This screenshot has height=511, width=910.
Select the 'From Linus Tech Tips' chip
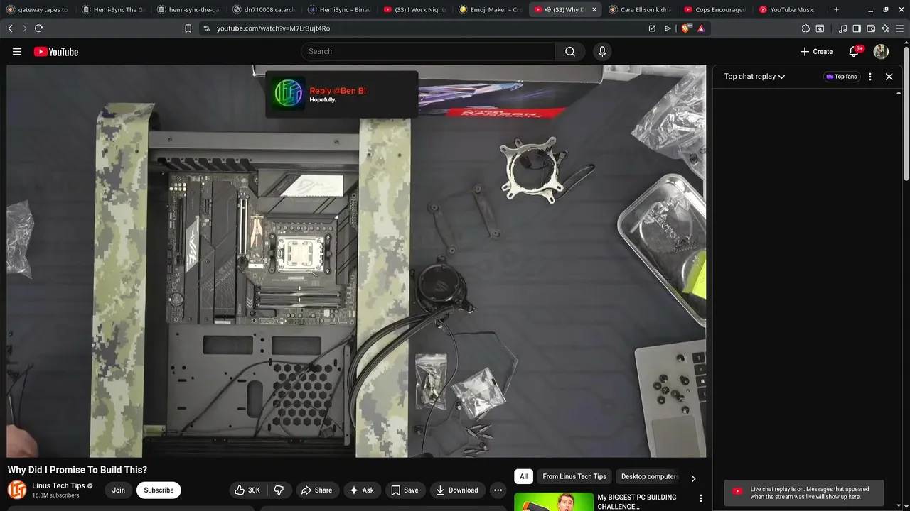[574, 477]
